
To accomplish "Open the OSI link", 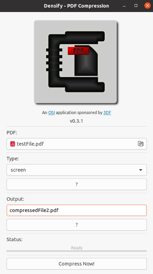I will (52, 113).
